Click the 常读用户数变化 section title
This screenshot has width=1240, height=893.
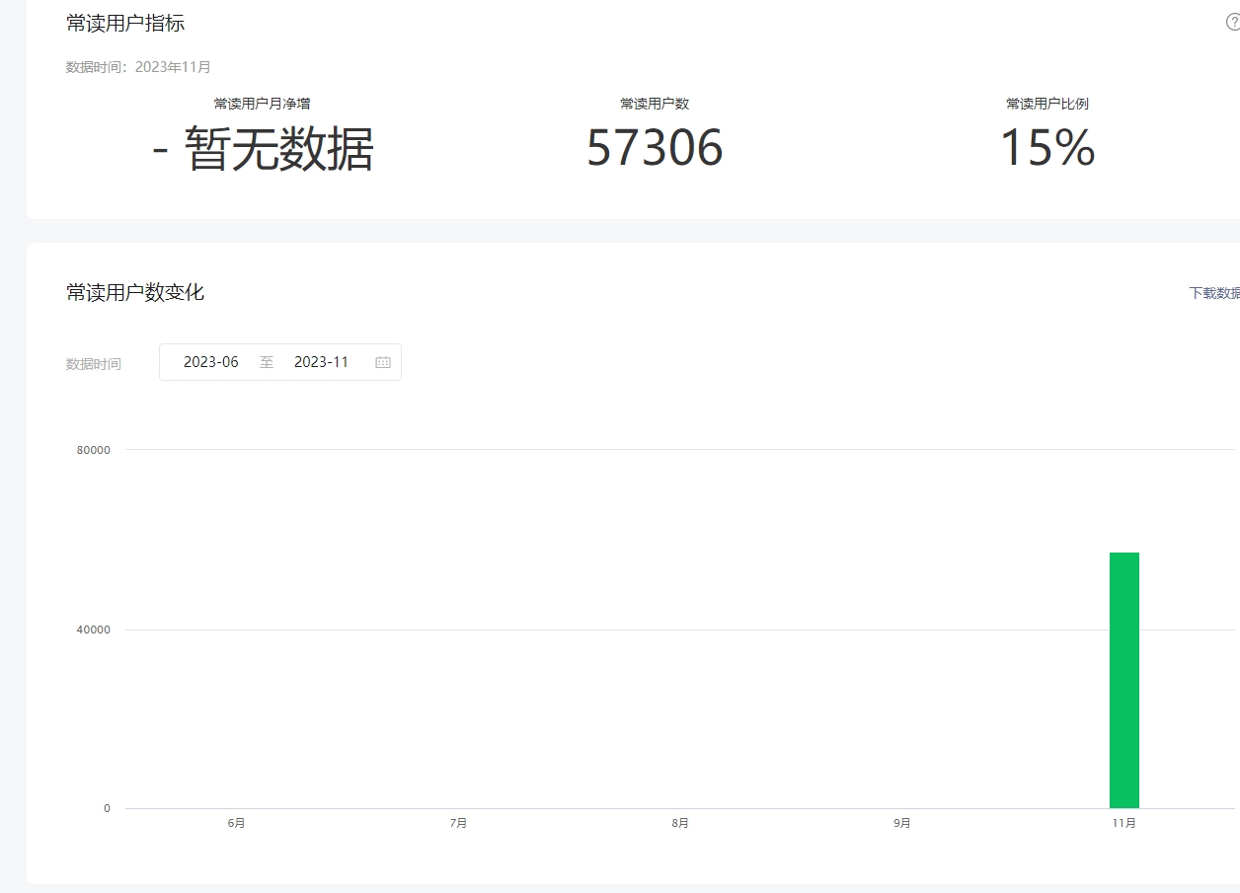pyautogui.click(x=135, y=292)
